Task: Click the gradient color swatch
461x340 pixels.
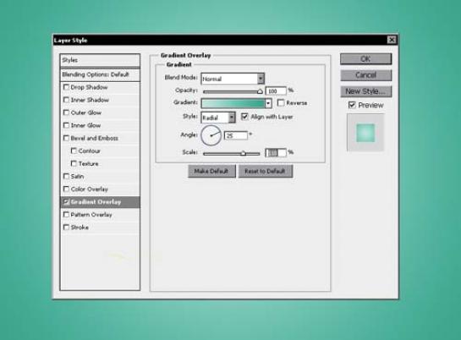Action: tap(233, 103)
